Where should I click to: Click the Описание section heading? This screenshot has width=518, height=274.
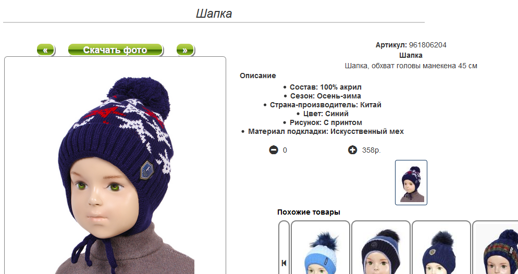(257, 76)
